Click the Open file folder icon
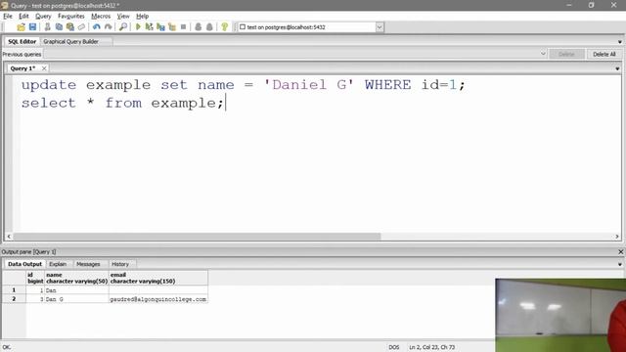The height and width of the screenshot is (352, 626). click(x=22, y=27)
